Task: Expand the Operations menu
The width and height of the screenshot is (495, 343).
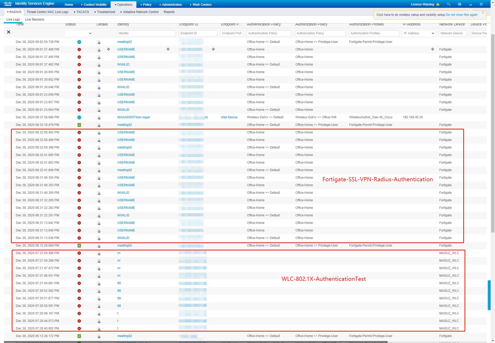Action: (123, 4)
